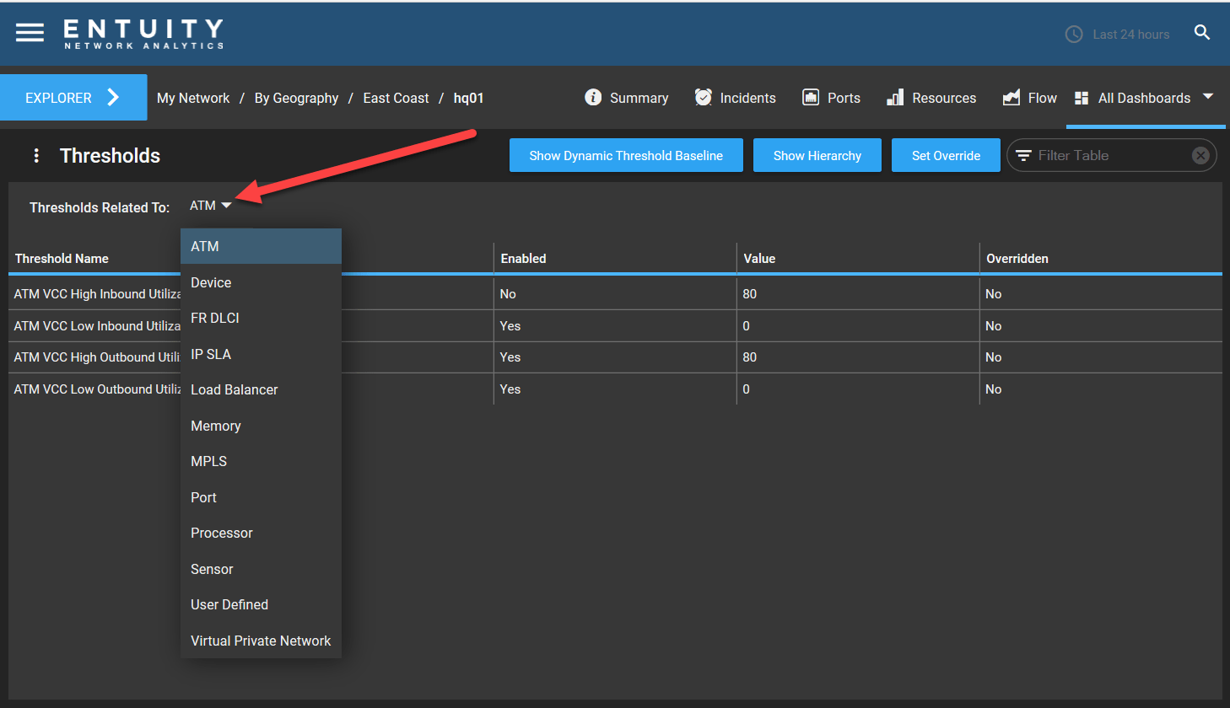
Task: Click the search magnifier icon
Action: tap(1202, 33)
